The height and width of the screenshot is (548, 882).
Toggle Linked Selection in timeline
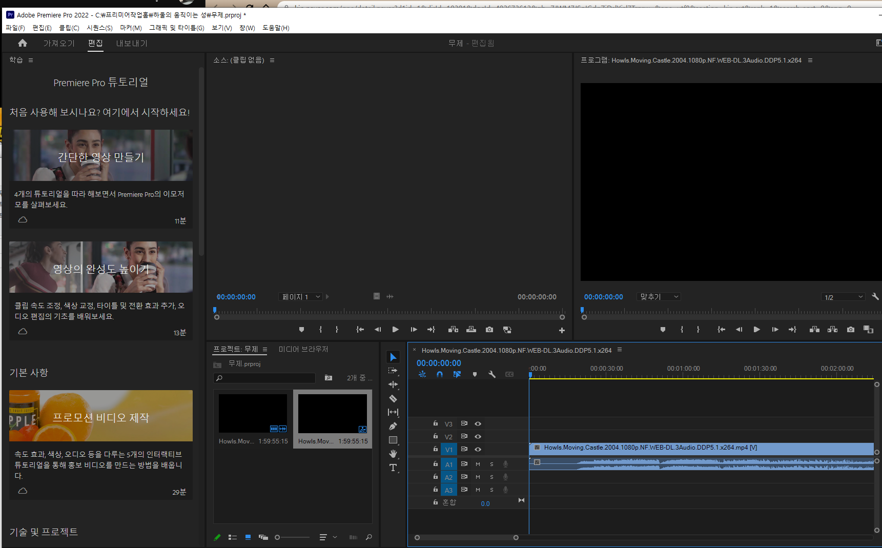click(457, 374)
